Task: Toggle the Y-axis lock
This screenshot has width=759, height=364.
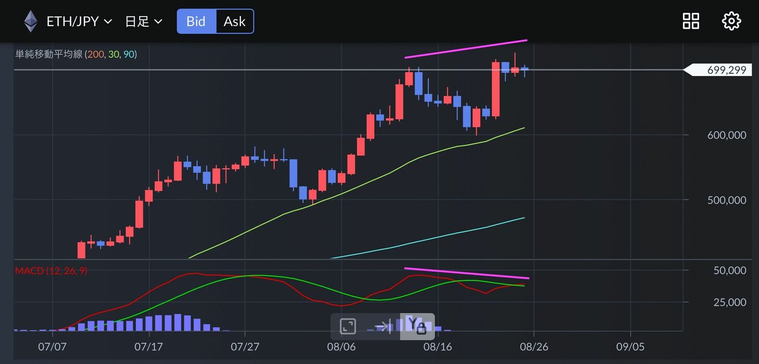Action: pos(417,326)
